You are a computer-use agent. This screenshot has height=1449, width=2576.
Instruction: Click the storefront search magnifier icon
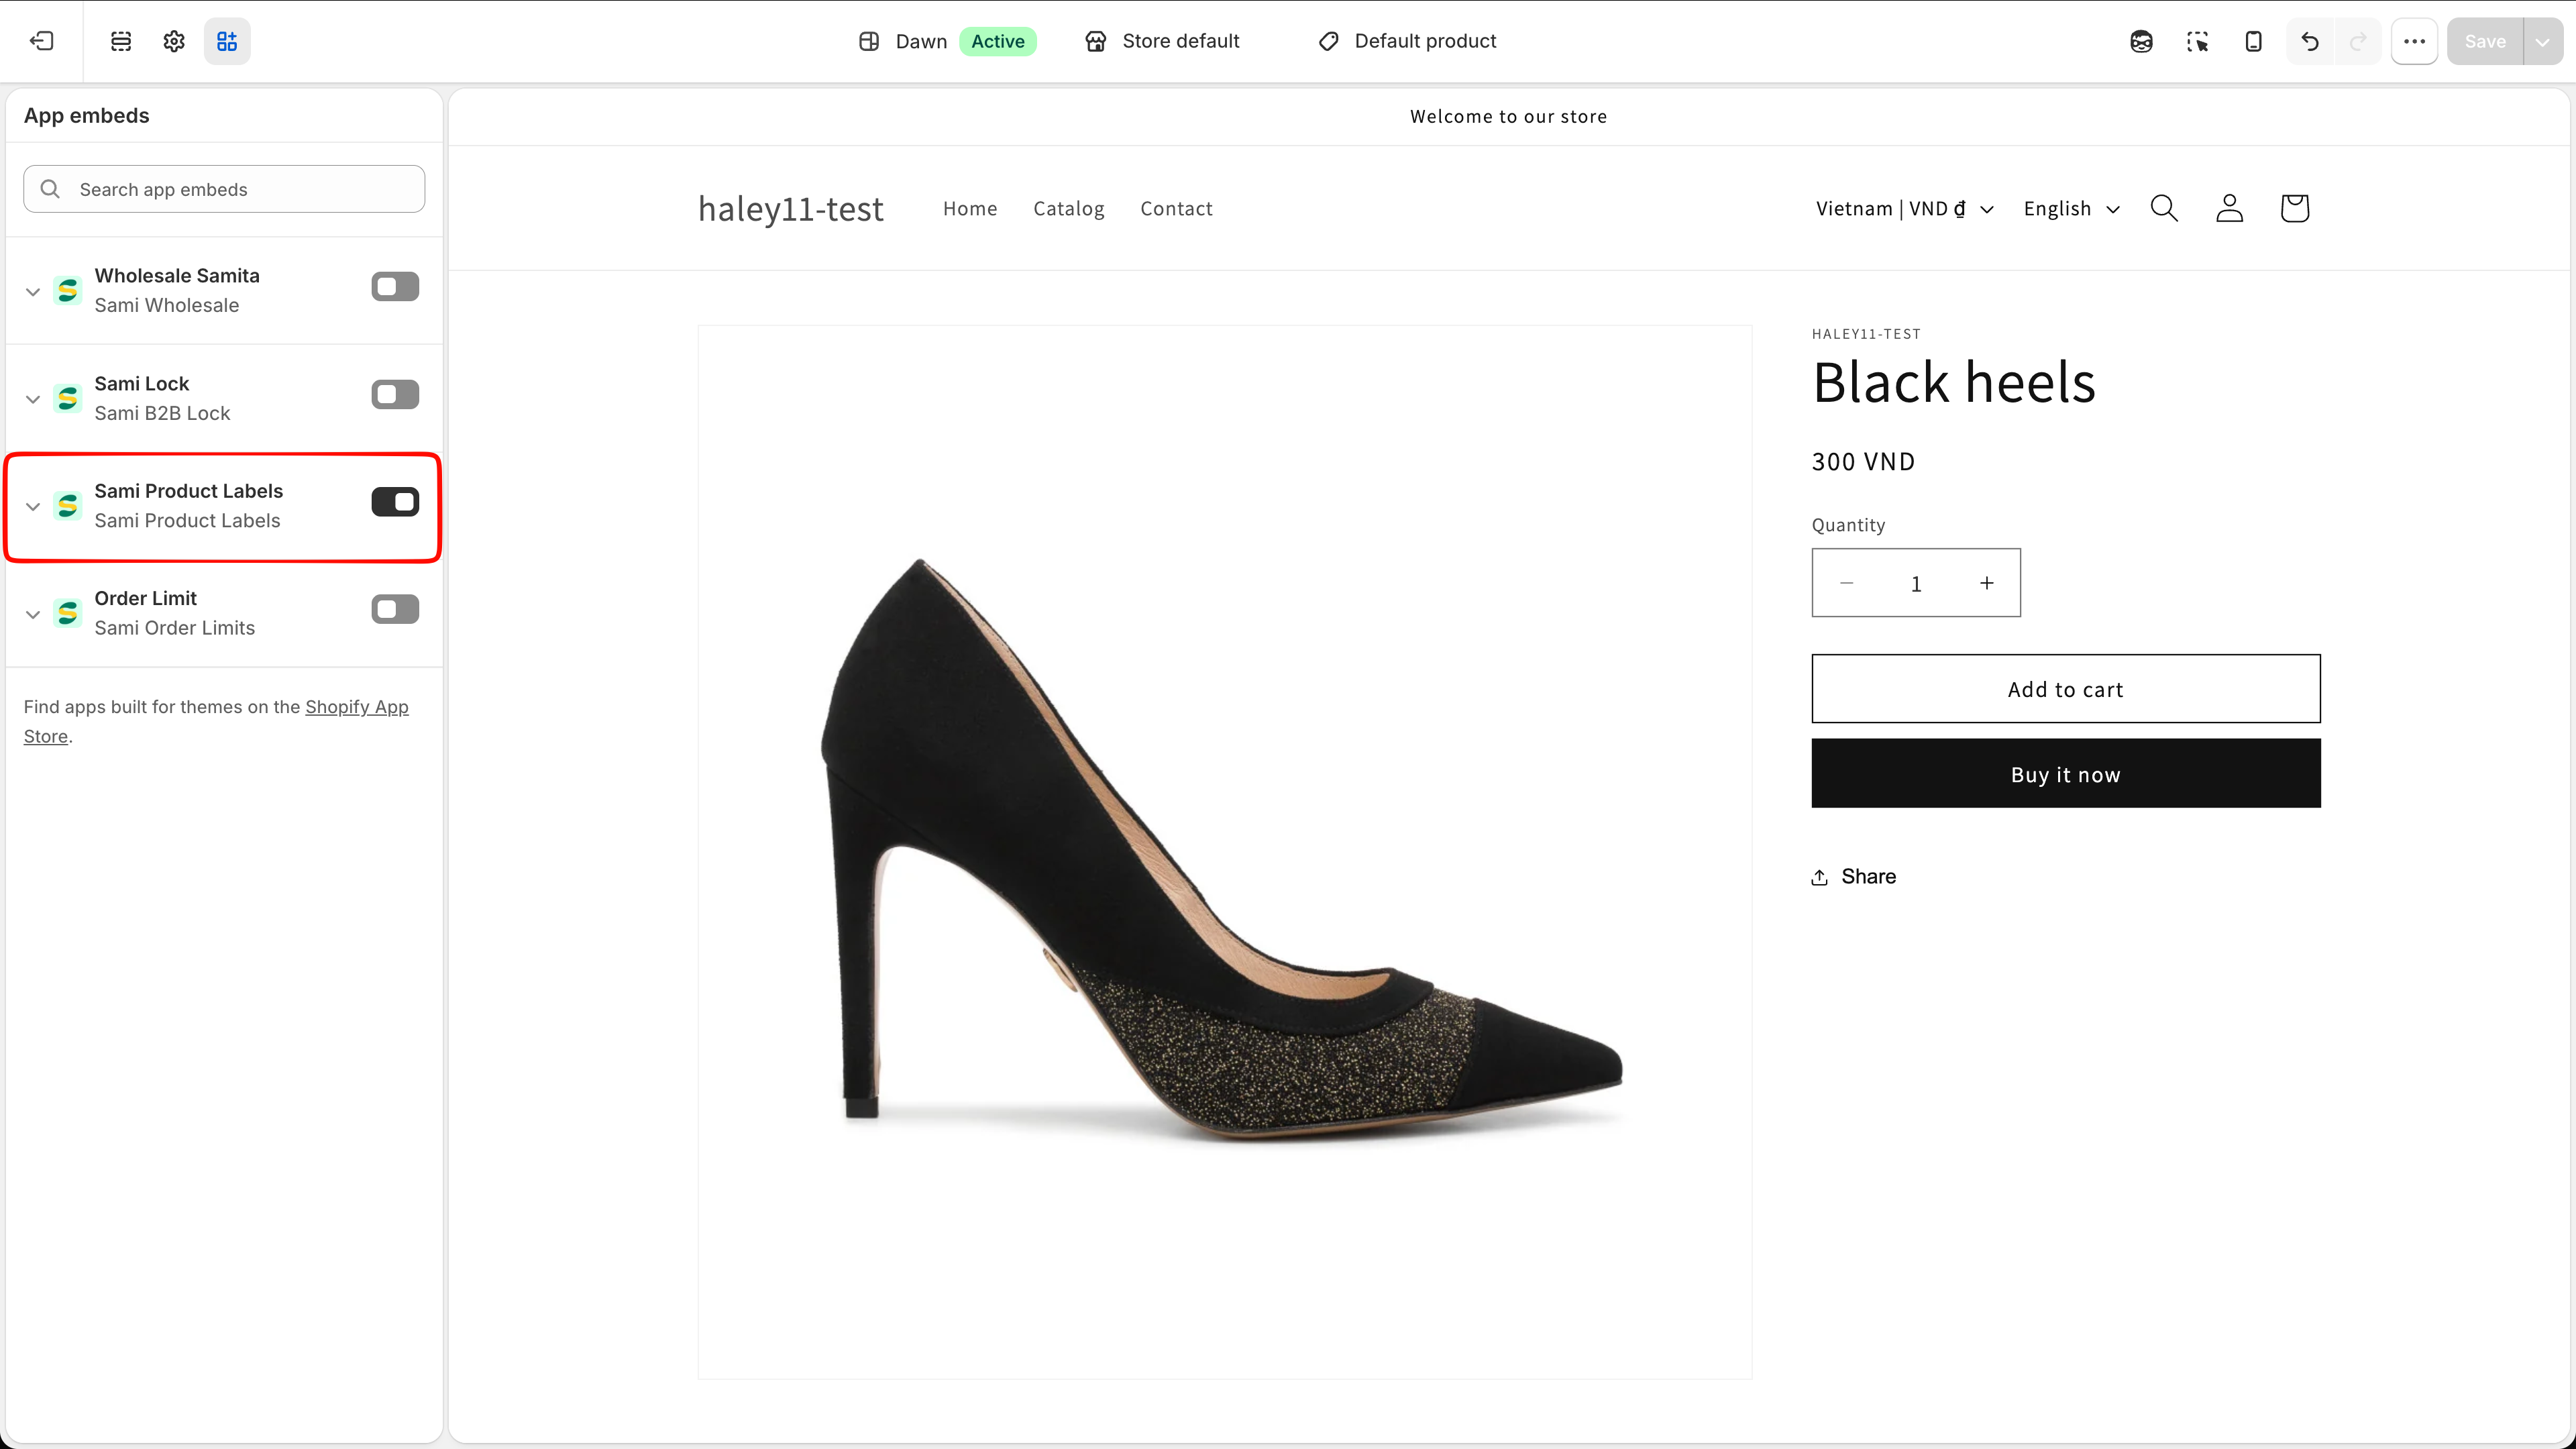tap(2164, 208)
